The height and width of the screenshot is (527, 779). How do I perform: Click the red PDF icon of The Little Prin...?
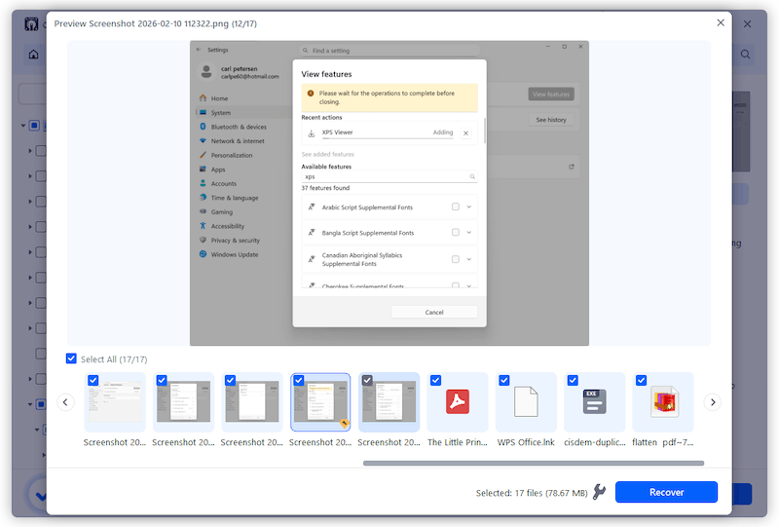click(x=458, y=401)
